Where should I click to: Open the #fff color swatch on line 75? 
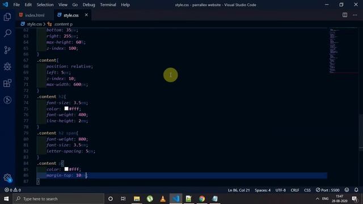tap(66, 108)
